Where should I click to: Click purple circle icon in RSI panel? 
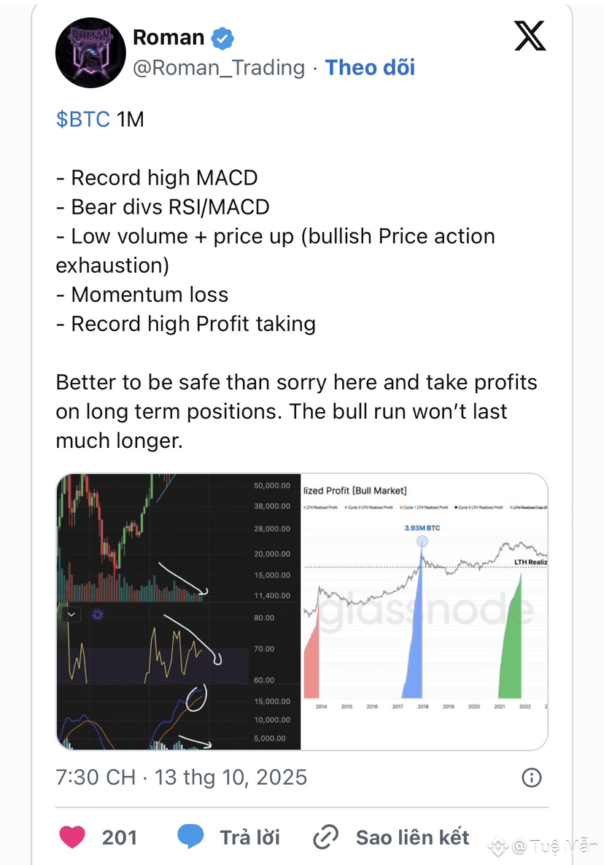(x=97, y=615)
